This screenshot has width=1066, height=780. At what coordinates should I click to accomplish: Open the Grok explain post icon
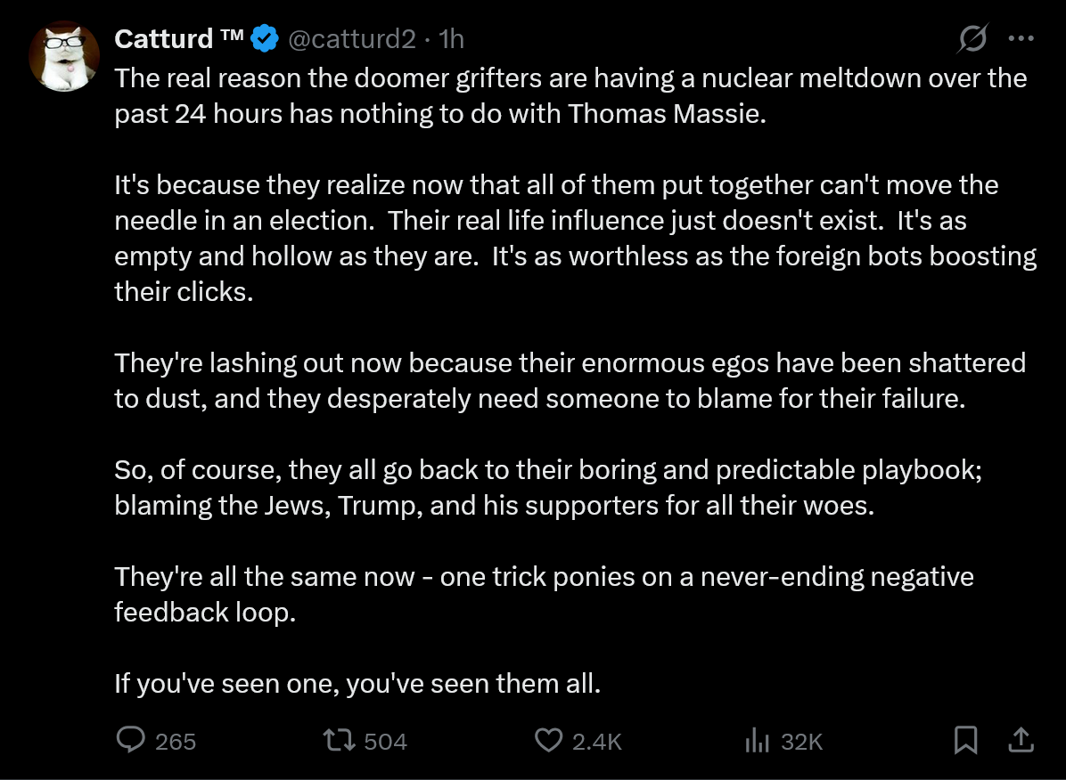[x=972, y=38]
